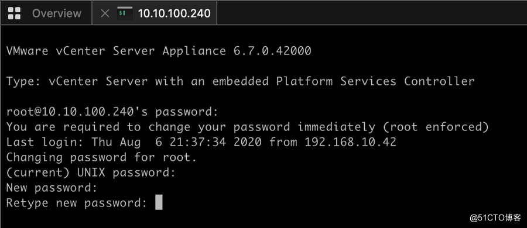This screenshot has height=228, width=527.
Task: Click the required to change password message
Action: (x=247, y=127)
